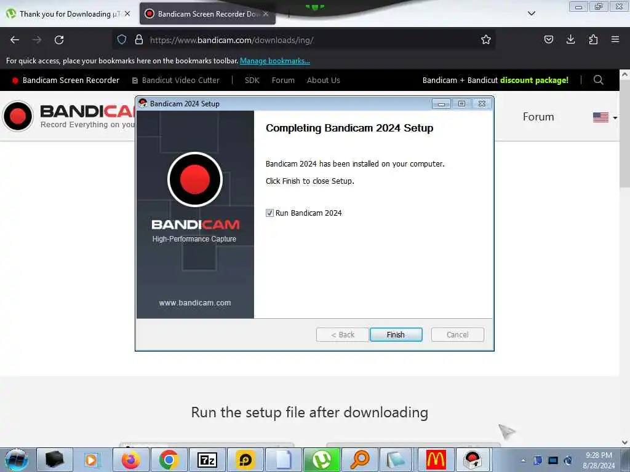This screenshot has width=630, height=472.
Task: Open the About Us nav item
Action: pos(324,81)
